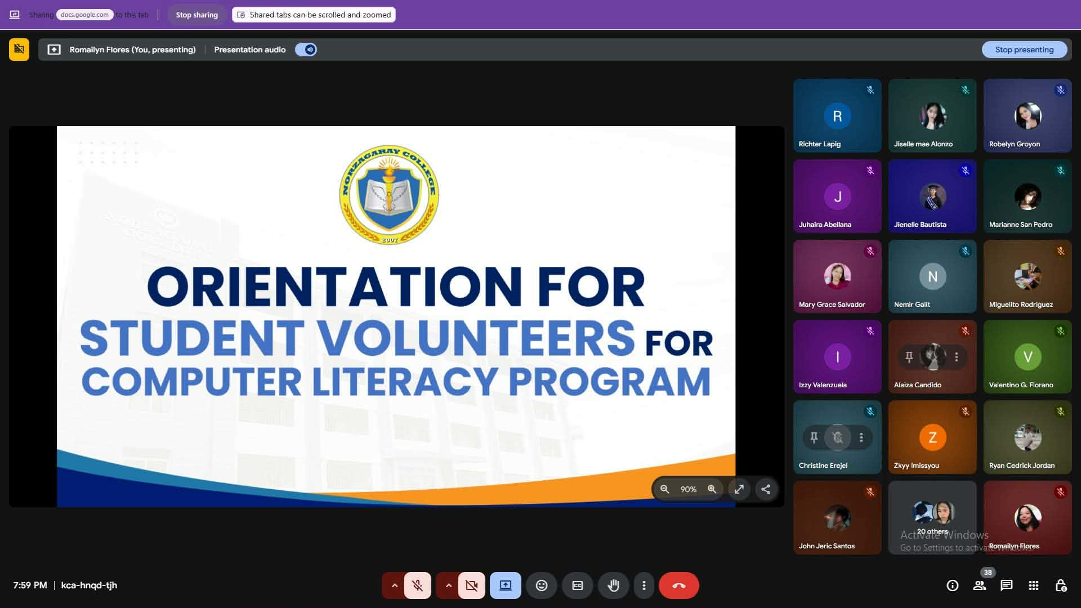Zoom in on the shared presentation
The width and height of the screenshot is (1081, 608).
pyautogui.click(x=712, y=489)
